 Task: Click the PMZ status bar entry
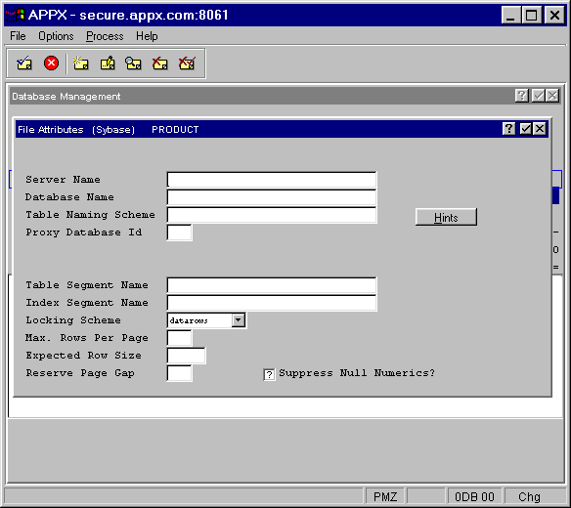point(385,496)
